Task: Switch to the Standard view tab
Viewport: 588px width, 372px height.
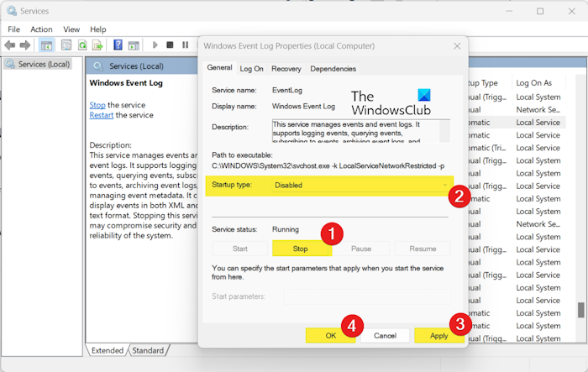Action: tap(148, 350)
